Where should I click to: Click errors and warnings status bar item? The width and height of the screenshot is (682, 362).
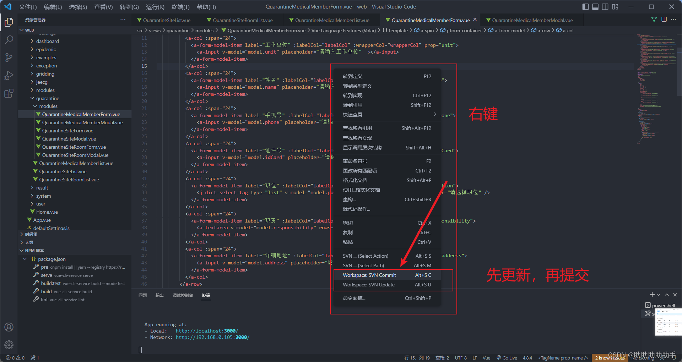(x=15, y=358)
